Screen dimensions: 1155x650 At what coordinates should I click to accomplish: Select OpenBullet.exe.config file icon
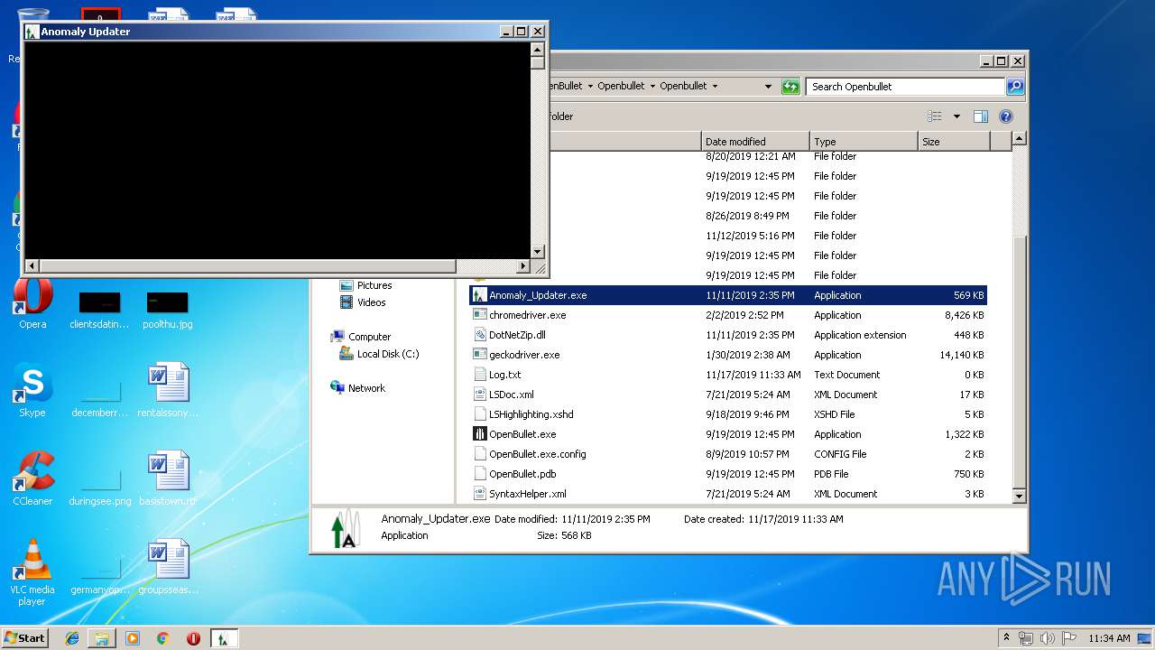click(480, 454)
